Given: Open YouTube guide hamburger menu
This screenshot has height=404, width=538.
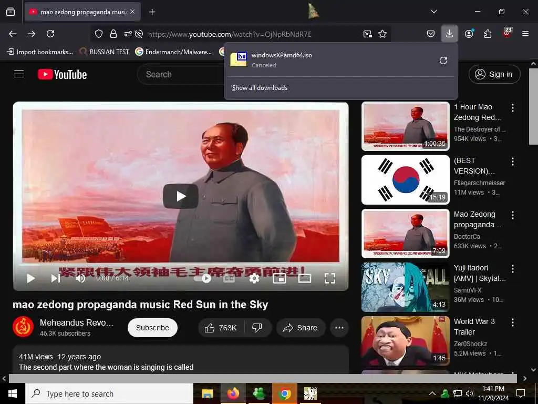Looking at the screenshot, I should 19,74.
